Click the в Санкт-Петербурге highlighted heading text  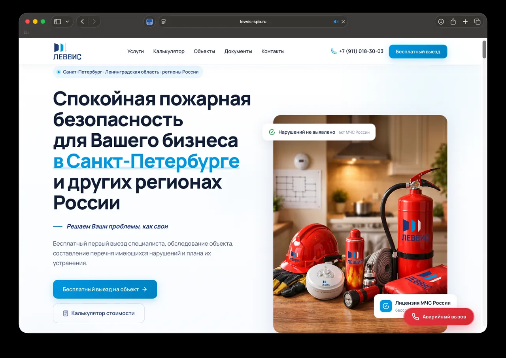[x=146, y=161]
